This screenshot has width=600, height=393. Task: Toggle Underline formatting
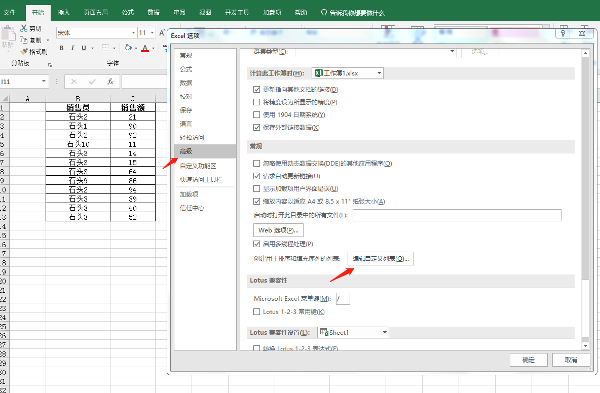[x=84, y=48]
